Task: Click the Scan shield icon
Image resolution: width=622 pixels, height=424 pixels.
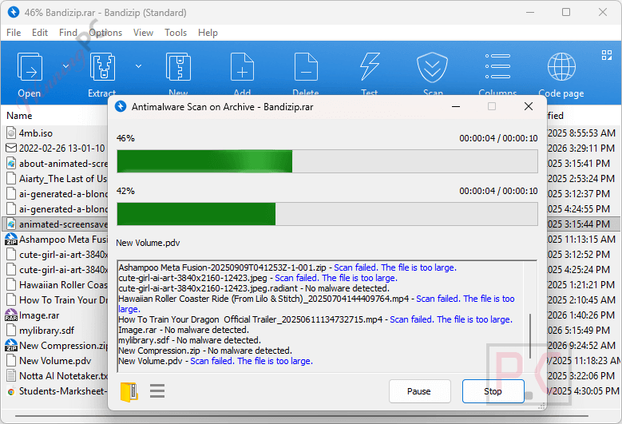Action: tap(433, 67)
